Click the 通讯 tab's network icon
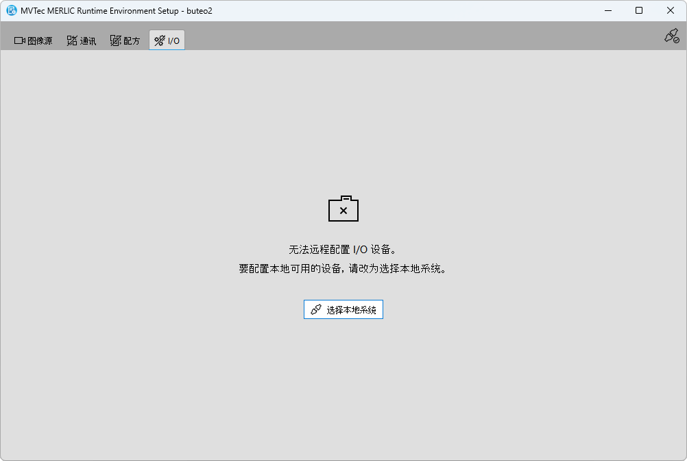687x461 pixels. point(72,41)
